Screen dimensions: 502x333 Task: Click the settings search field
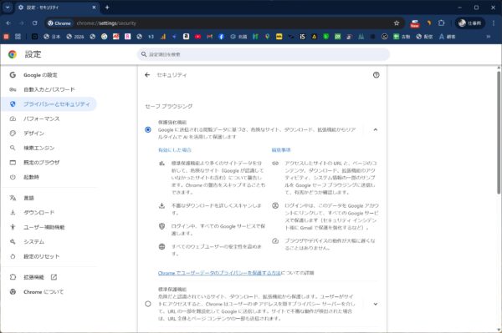[x=264, y=54]
